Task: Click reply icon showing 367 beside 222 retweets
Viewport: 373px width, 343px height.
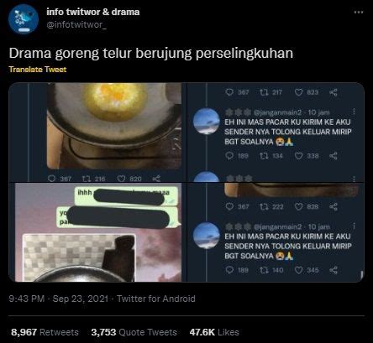Action: pyautogui.click(x=229, y=206)
